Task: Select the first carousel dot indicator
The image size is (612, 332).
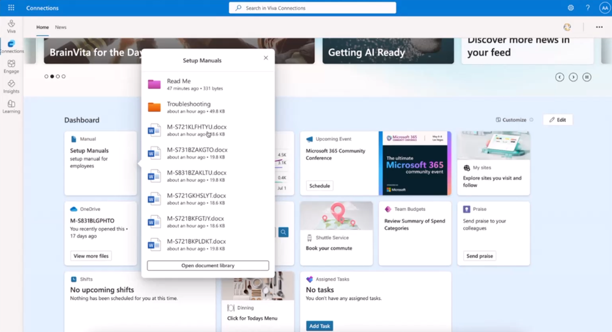Action: (47, 77)
